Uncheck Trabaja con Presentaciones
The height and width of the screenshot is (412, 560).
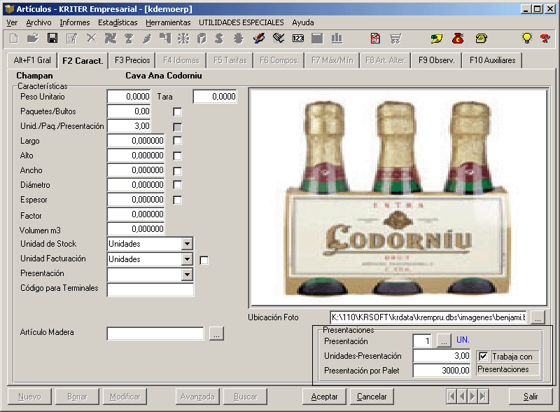pyautogui.click(x=483, y=356)
